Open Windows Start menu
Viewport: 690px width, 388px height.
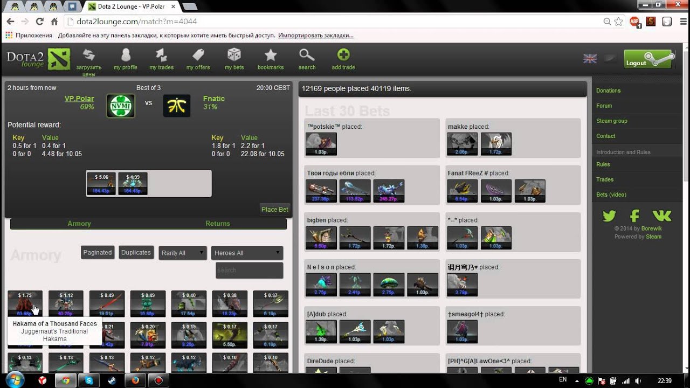click(x=15, y=379)
